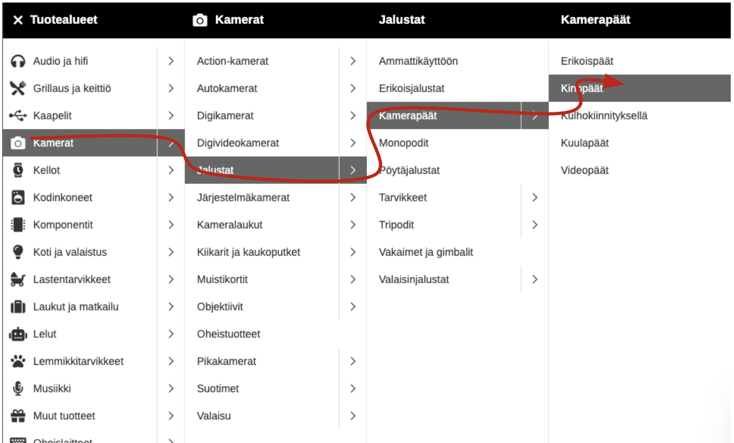Open the Digikamerat category
734x443 pixels.
click(x=225, y=116)
